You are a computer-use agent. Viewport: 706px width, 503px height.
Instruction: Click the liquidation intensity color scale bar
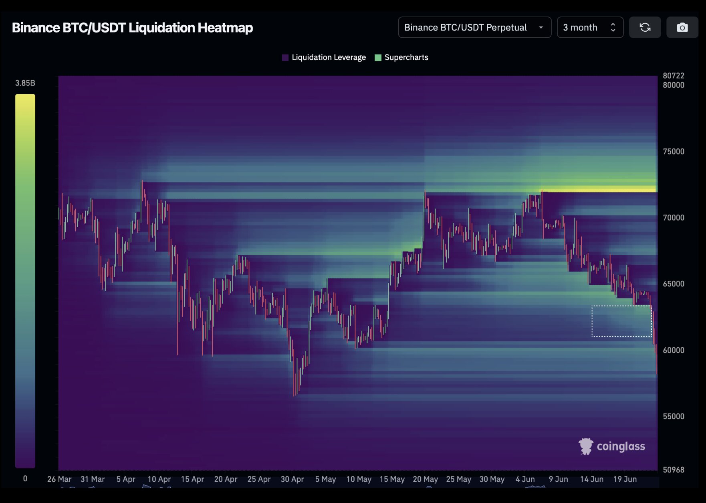pos(25,281)
